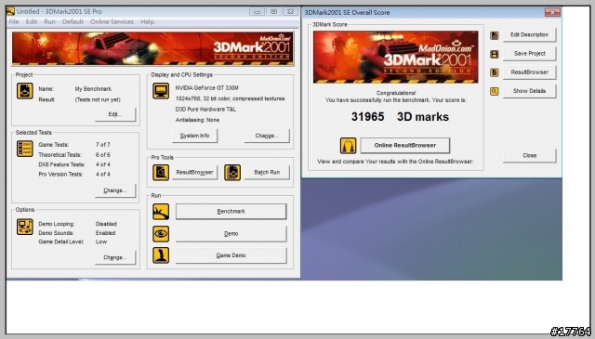Click Change... under Display and CPU Settings
The image size is (595, 339).
point(267,136)
